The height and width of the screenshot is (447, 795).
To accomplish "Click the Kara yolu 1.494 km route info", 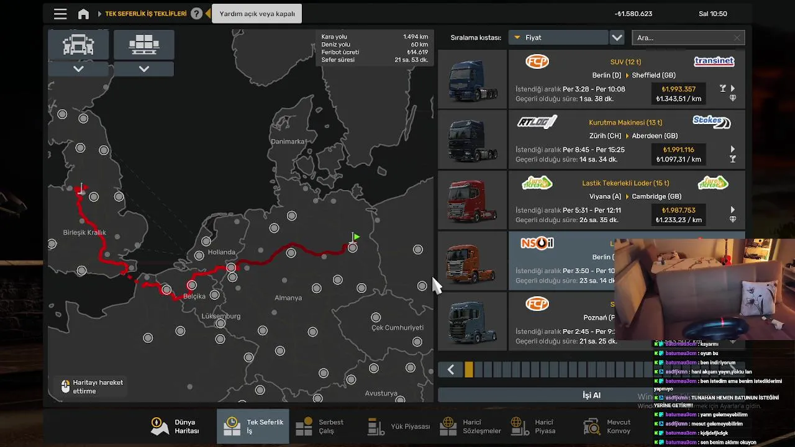I will tap(375, 37).
